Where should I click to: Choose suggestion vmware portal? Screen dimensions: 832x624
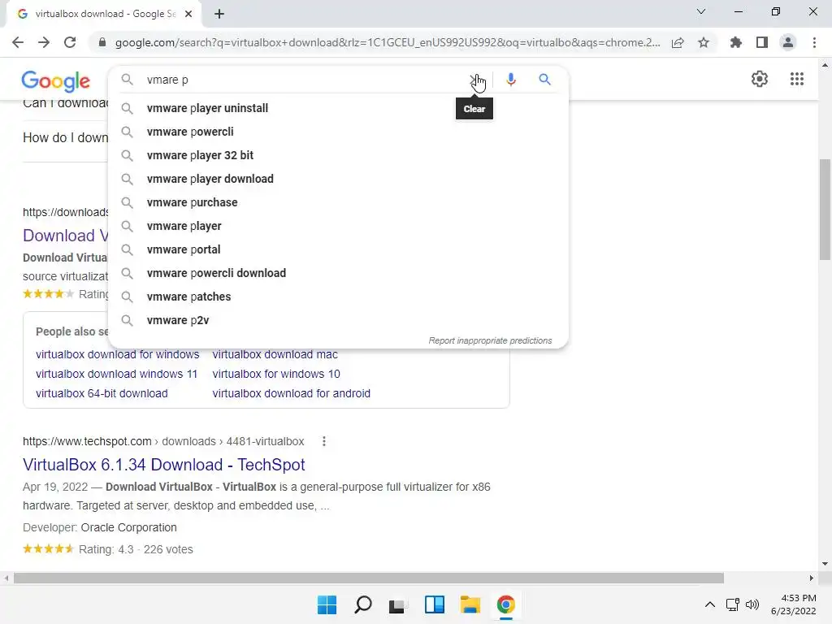[338, 249]
